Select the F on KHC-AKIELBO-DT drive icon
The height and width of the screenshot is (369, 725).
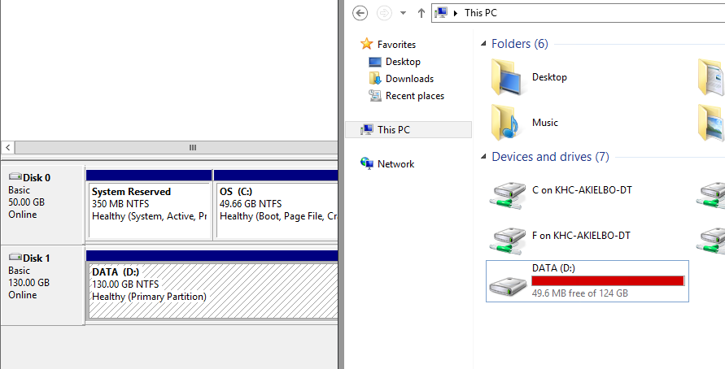click(x=508, y=240)
